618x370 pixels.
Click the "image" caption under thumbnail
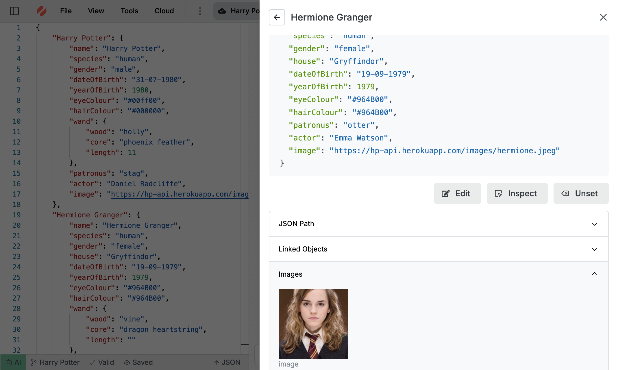tap(288, 364)
